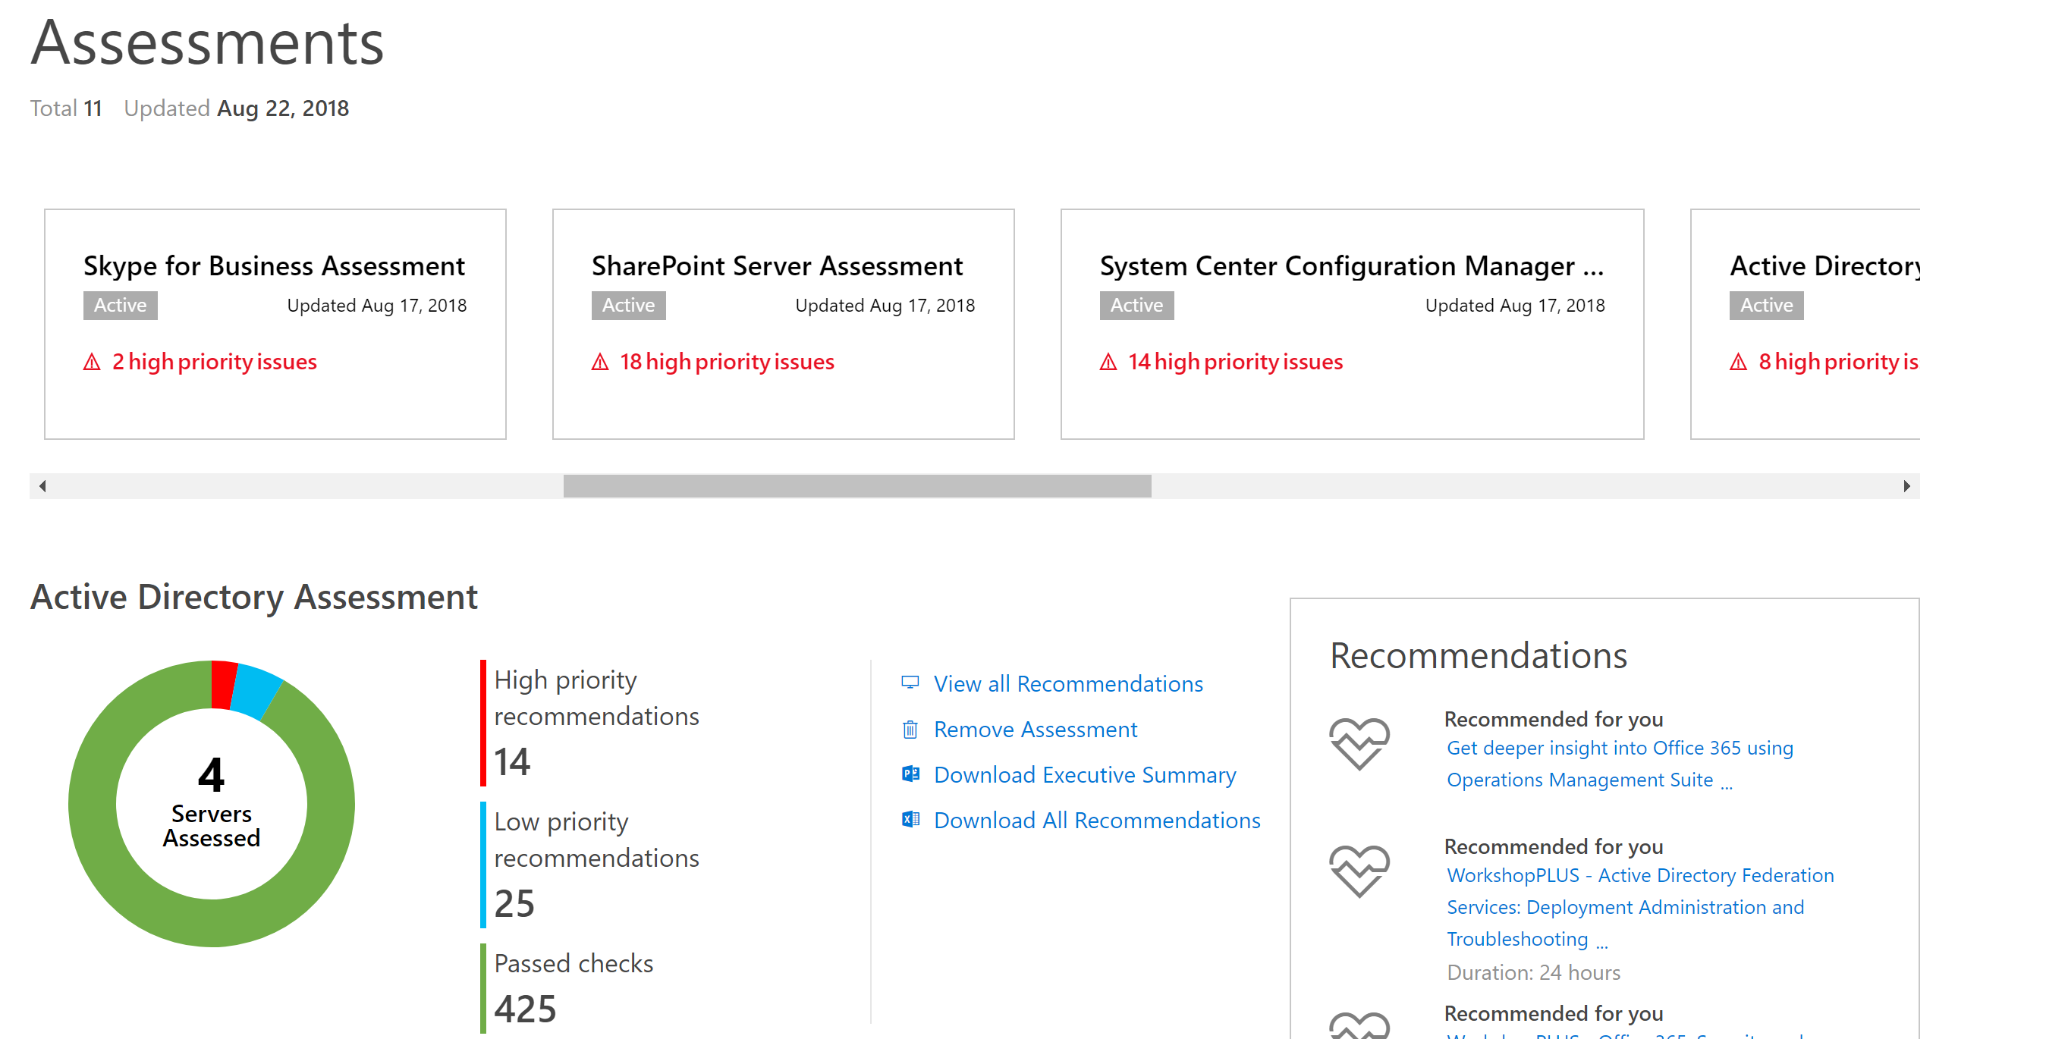Click the Active status badge on Skype for Business
Viewport: 2046px width, 1039px height.
pos(121,307)
